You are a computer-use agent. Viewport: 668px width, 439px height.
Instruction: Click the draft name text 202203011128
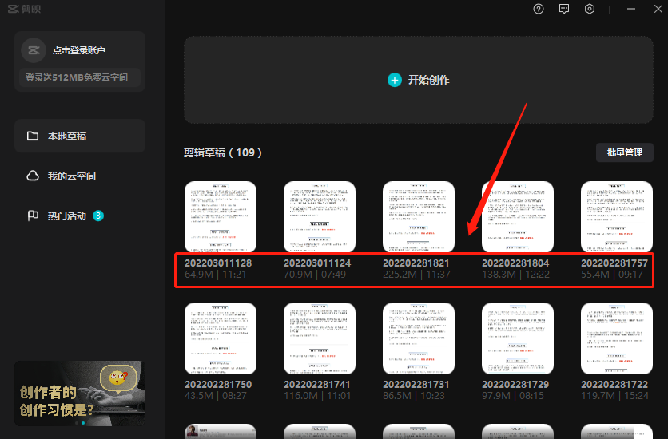coord(218,263)
